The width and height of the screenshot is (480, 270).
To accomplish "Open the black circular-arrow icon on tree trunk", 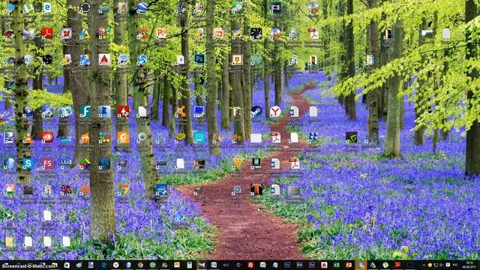I will click(85, 7).
